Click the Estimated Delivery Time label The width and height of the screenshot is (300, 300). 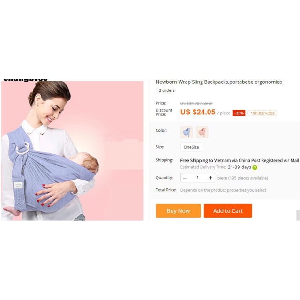[203, 167]
